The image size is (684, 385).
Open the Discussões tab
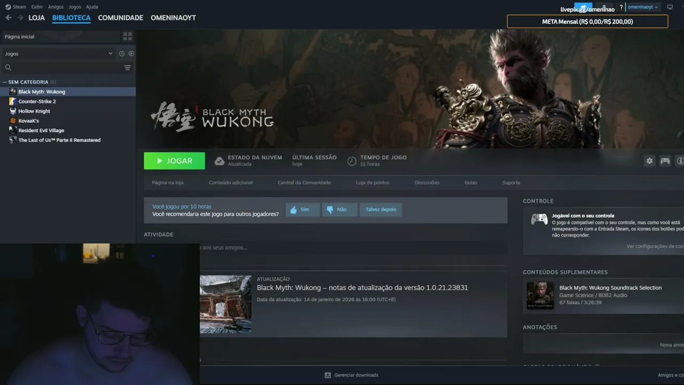427,182
